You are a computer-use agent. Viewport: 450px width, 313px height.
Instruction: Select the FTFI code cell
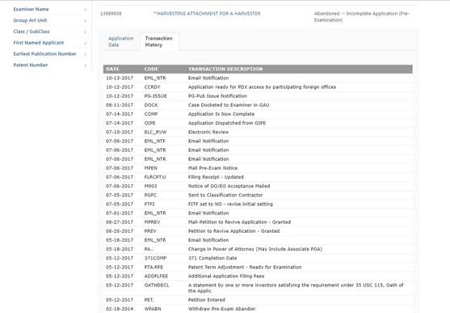point(149,204)
